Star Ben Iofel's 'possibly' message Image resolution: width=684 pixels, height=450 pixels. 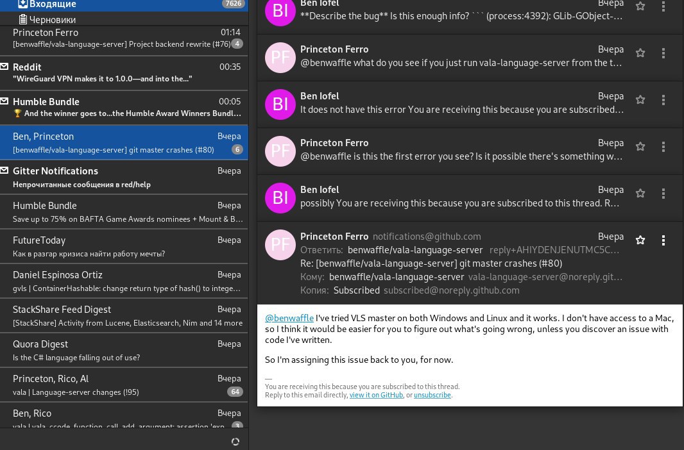click(640, 193)
